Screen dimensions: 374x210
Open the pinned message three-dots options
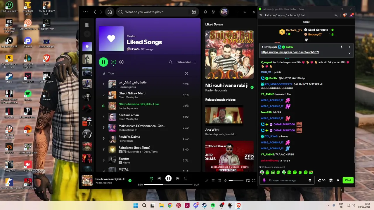(x=349, y=47)
